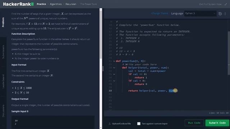Collapse the def helper fold arrow

tap(114, 68)
